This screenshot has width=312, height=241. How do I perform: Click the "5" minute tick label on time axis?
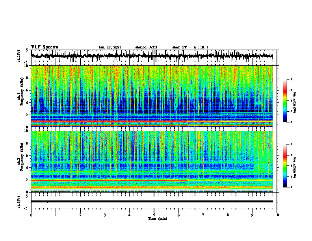point(154,215)
